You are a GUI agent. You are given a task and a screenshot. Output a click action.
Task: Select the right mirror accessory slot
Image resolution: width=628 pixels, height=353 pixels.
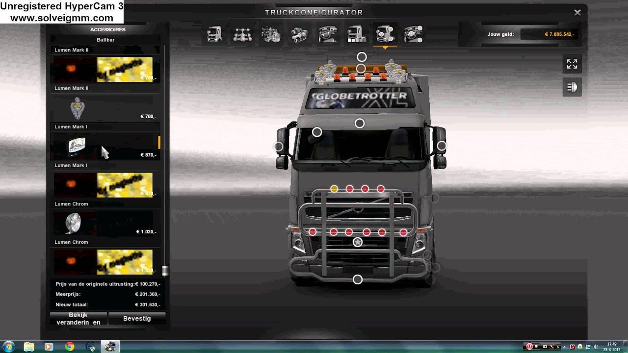point(442,146)
